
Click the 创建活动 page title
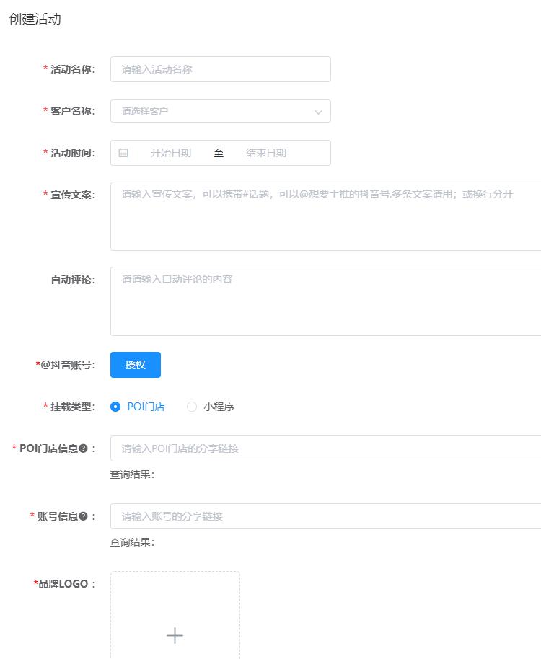[35, 19]
